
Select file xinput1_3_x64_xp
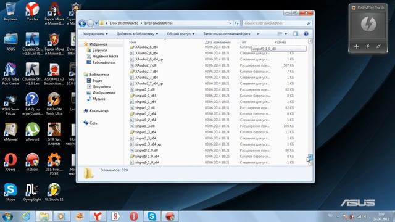tap(148, 144)
